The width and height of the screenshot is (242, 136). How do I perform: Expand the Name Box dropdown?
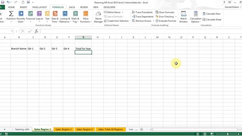click(x=12, y=31)
